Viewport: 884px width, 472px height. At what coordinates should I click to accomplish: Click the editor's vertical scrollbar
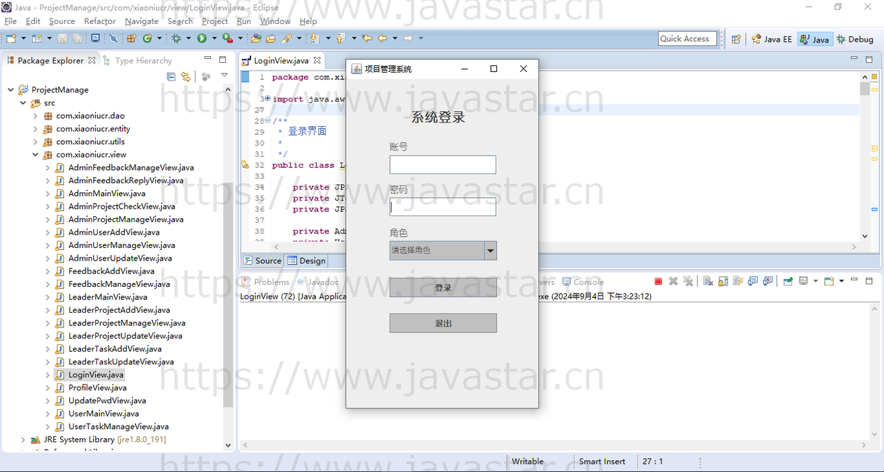pos(865,159)
